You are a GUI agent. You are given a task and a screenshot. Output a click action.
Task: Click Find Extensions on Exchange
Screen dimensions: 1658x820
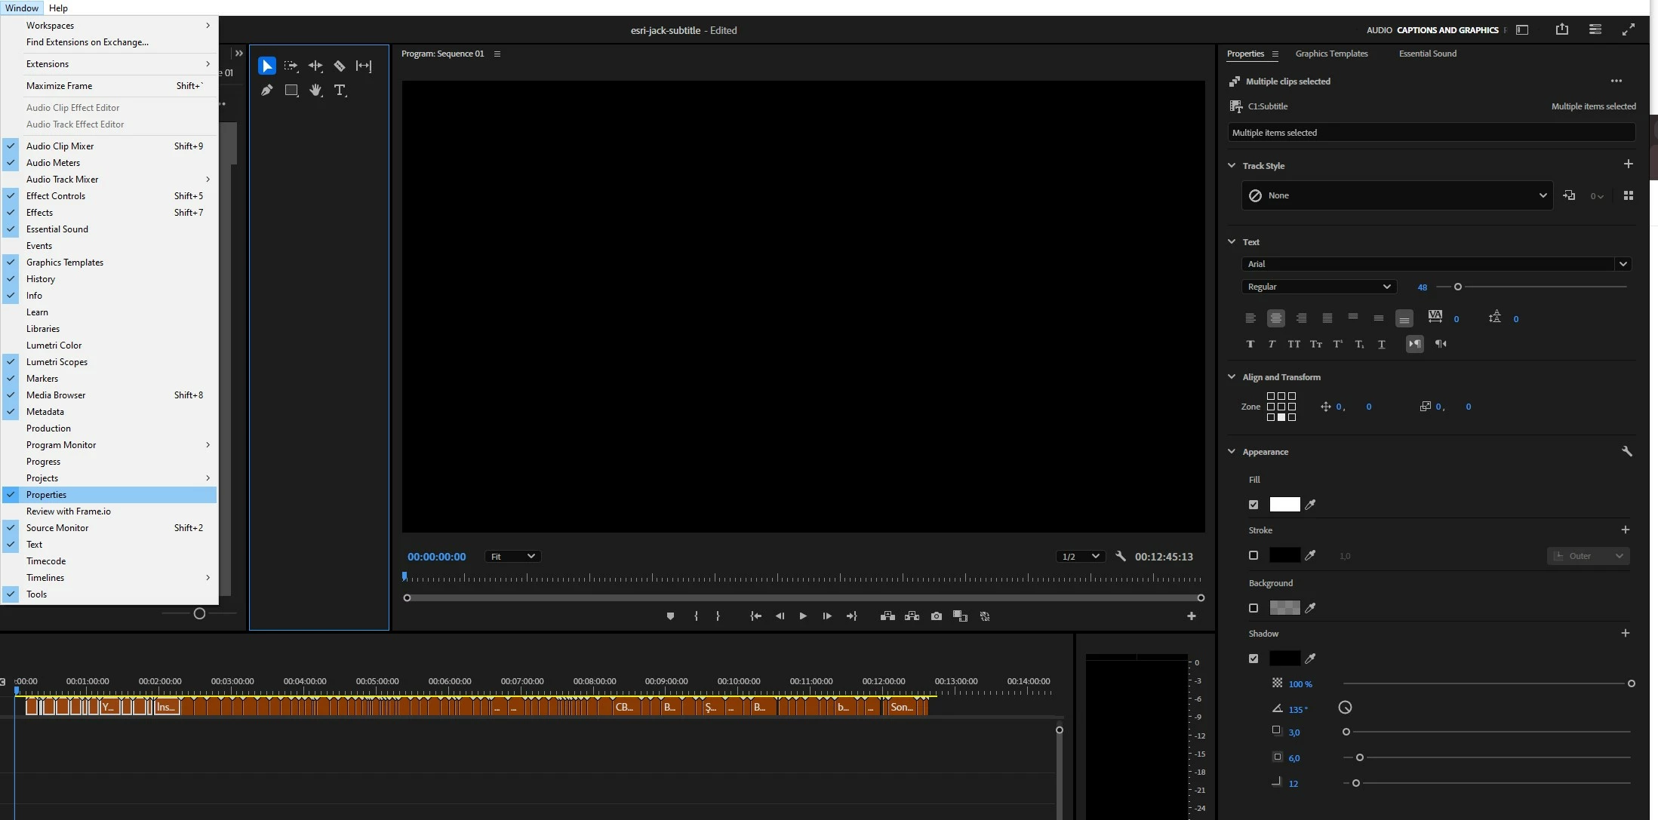coord(87,42)
